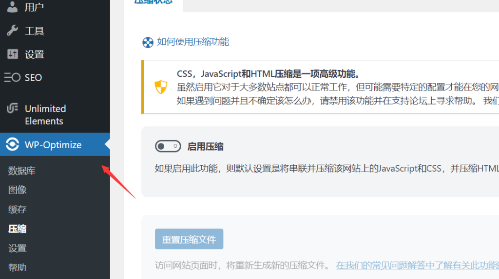Click the Settings sliders icon in sidebar
This screenshot has width=499, height=279.
click(12, 54)
